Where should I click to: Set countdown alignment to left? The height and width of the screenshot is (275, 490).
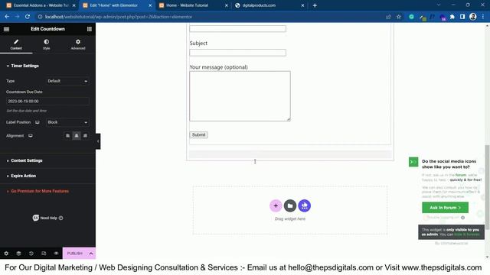(x=67, y=136)
